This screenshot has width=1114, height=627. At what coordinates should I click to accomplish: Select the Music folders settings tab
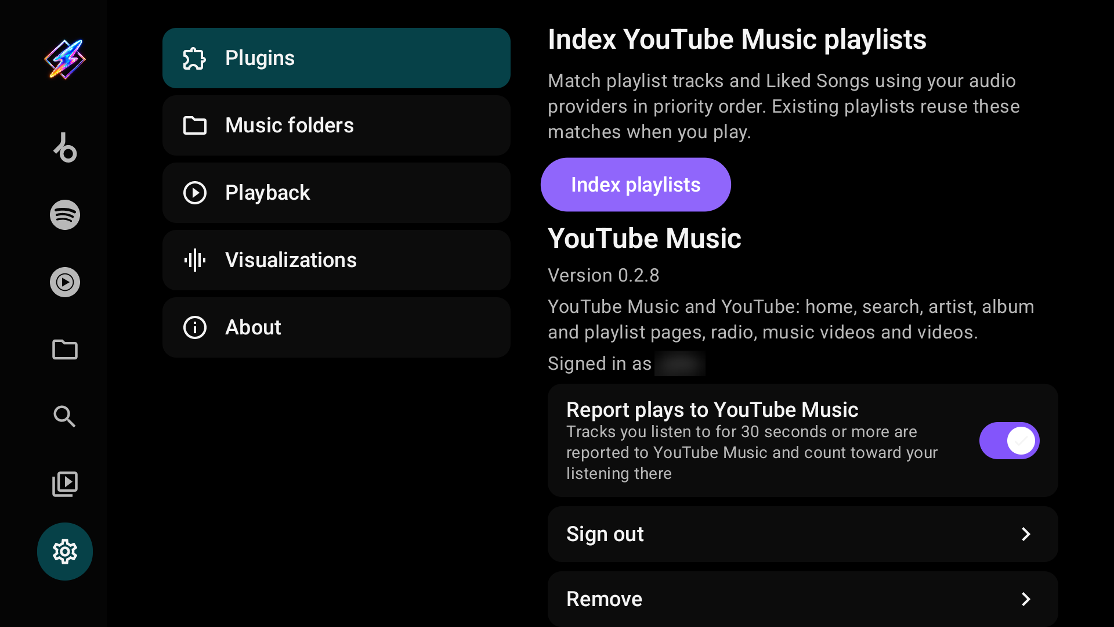click(x=337, y=125)
